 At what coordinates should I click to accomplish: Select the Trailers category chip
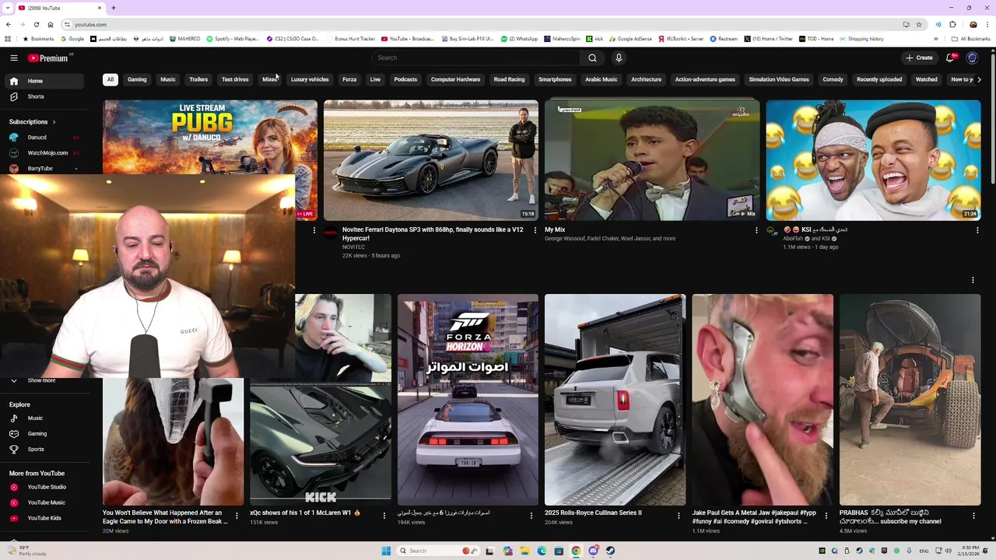pos(198,79)
